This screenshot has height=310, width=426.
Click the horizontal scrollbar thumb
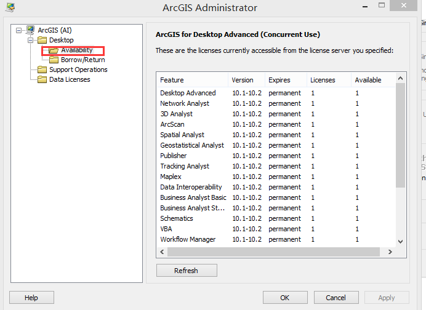[273, 252]
